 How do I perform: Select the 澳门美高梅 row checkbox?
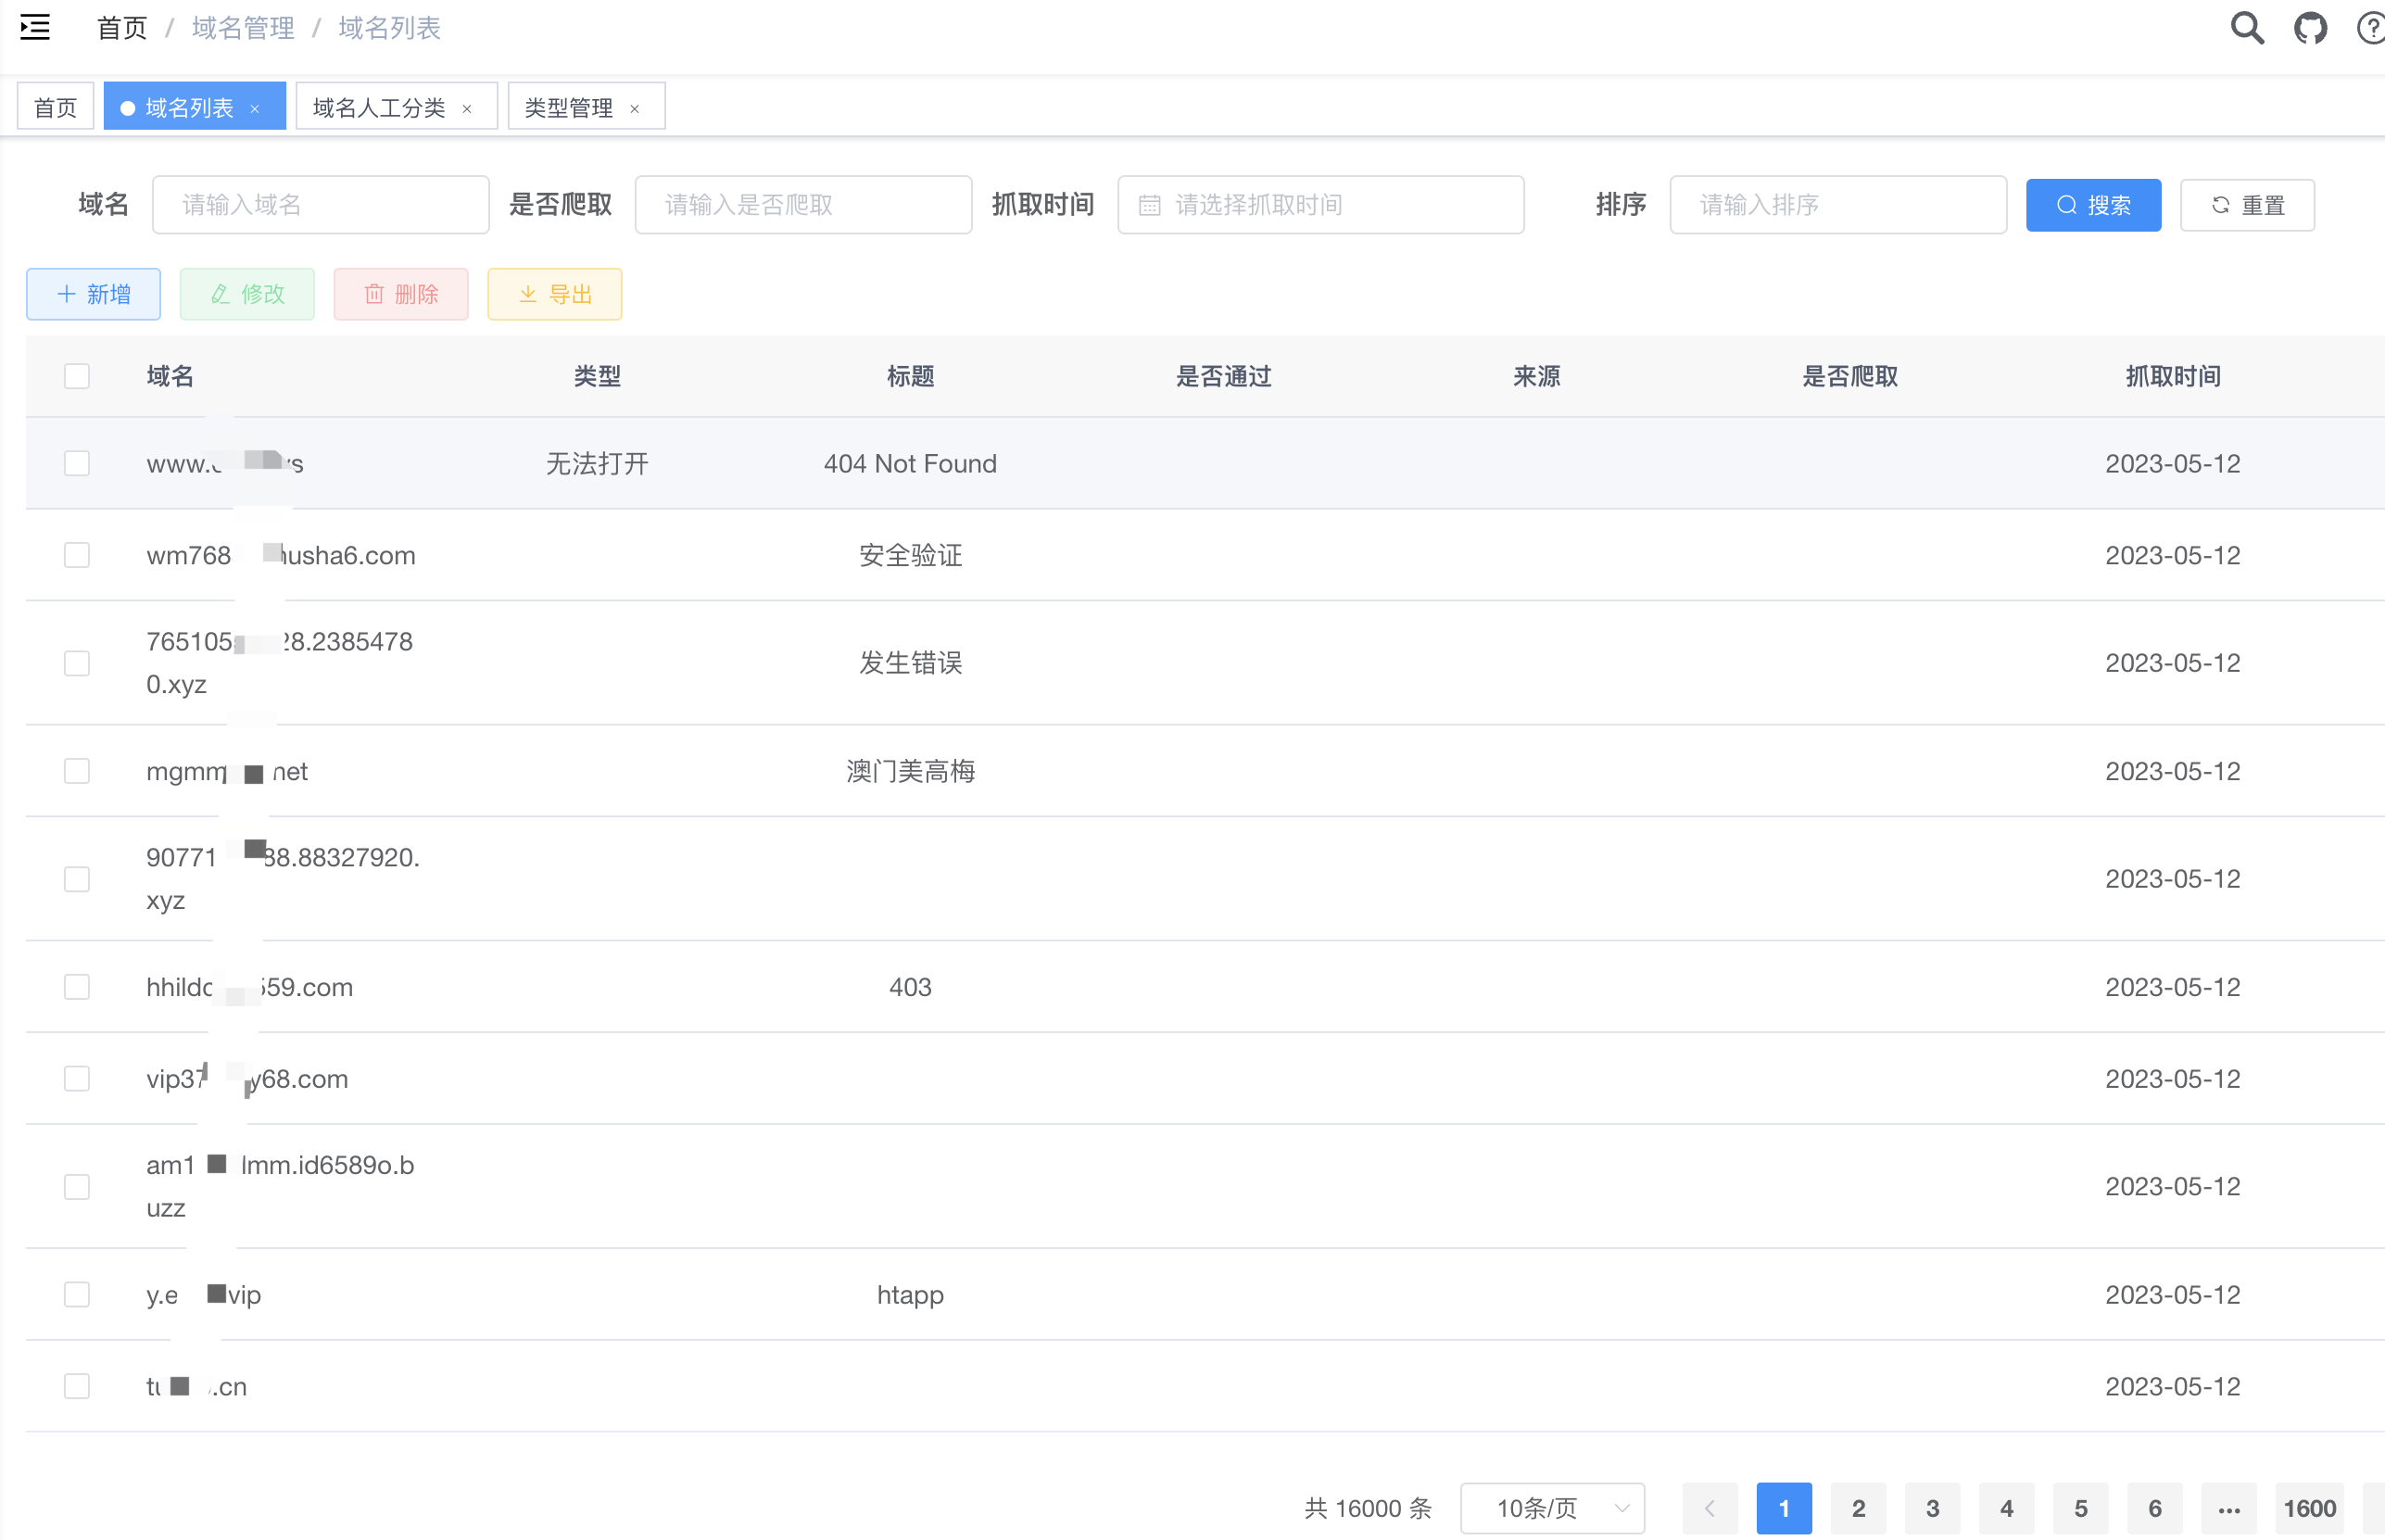pyautogui.click(x=77, y=771)
